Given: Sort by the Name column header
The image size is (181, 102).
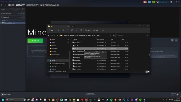Looking at the screenshot, I should 75,39.
